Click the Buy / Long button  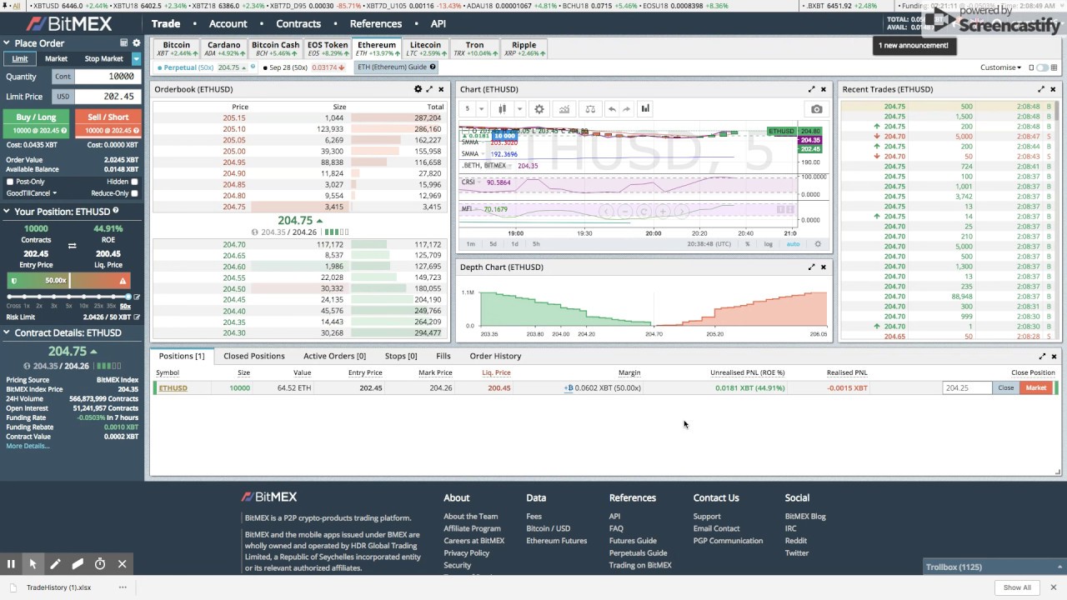click(36, 123)
